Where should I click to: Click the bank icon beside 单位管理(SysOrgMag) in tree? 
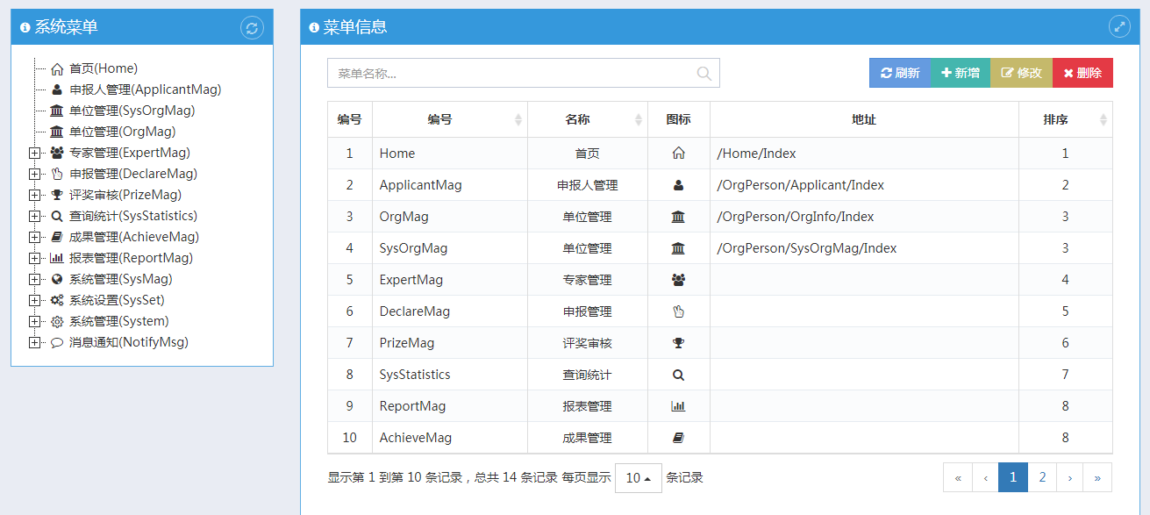(57, 111)
